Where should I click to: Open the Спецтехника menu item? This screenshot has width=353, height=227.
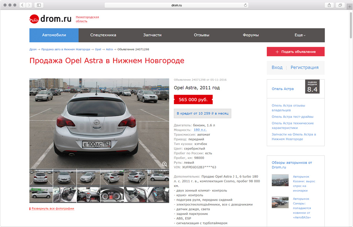tap(103, 35)
